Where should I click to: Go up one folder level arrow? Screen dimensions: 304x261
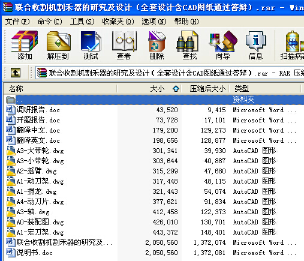click(x=16, y=73)
